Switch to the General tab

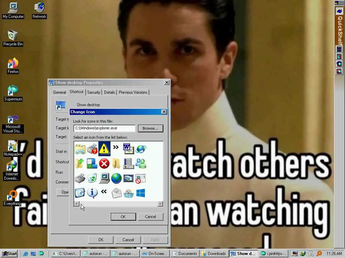(x=59, y=92)
